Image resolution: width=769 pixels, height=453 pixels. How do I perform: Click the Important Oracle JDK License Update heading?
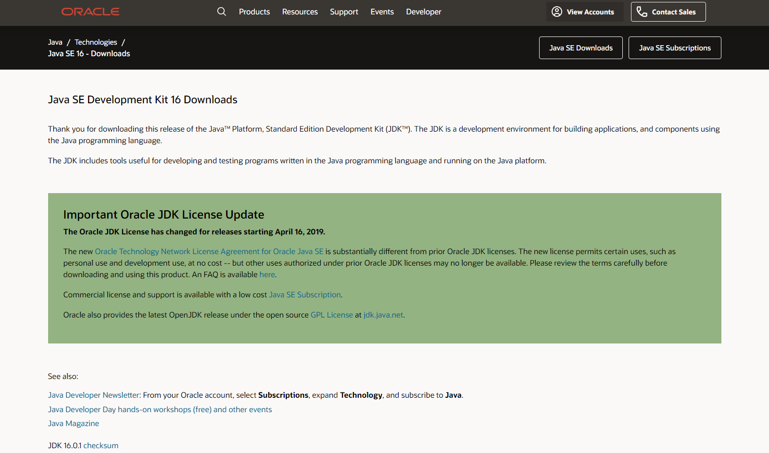tap(164, 215)
